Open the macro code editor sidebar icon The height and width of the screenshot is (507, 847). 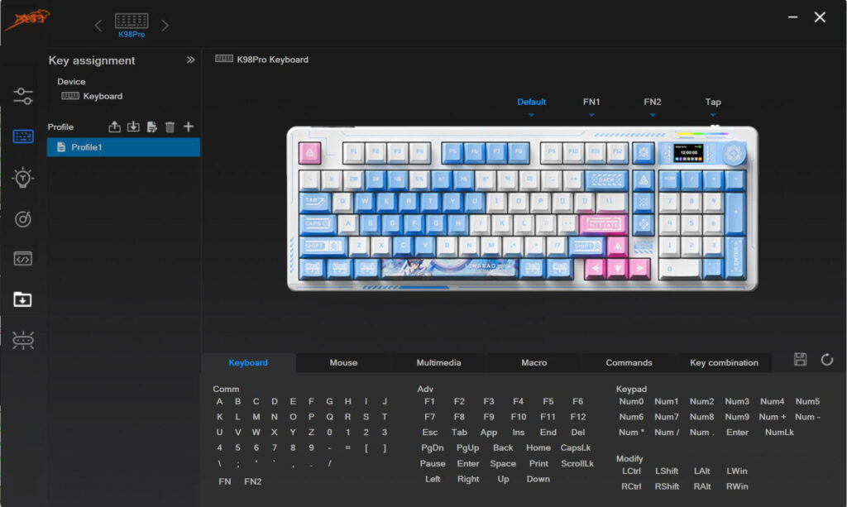(22, 259)
